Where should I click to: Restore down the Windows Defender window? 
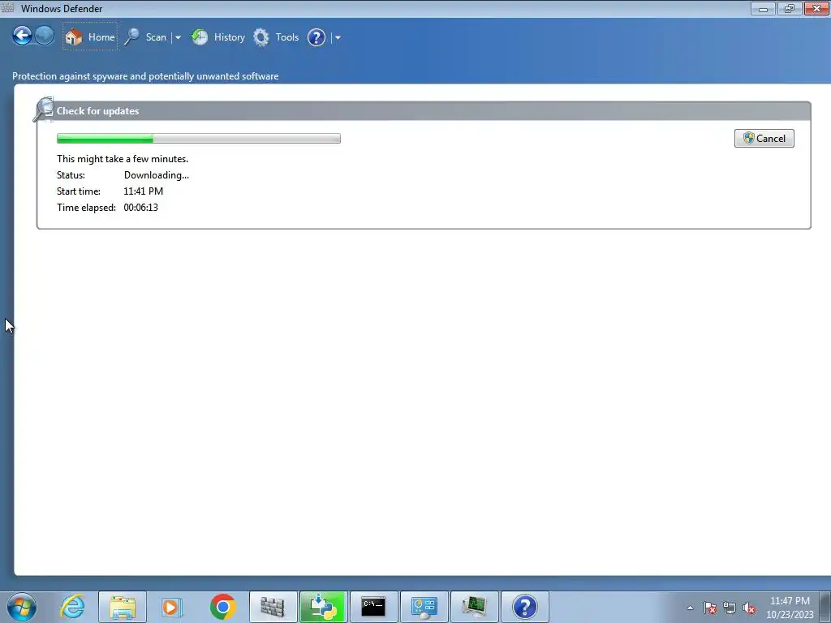pyautogui.click(x=789, y=8)
